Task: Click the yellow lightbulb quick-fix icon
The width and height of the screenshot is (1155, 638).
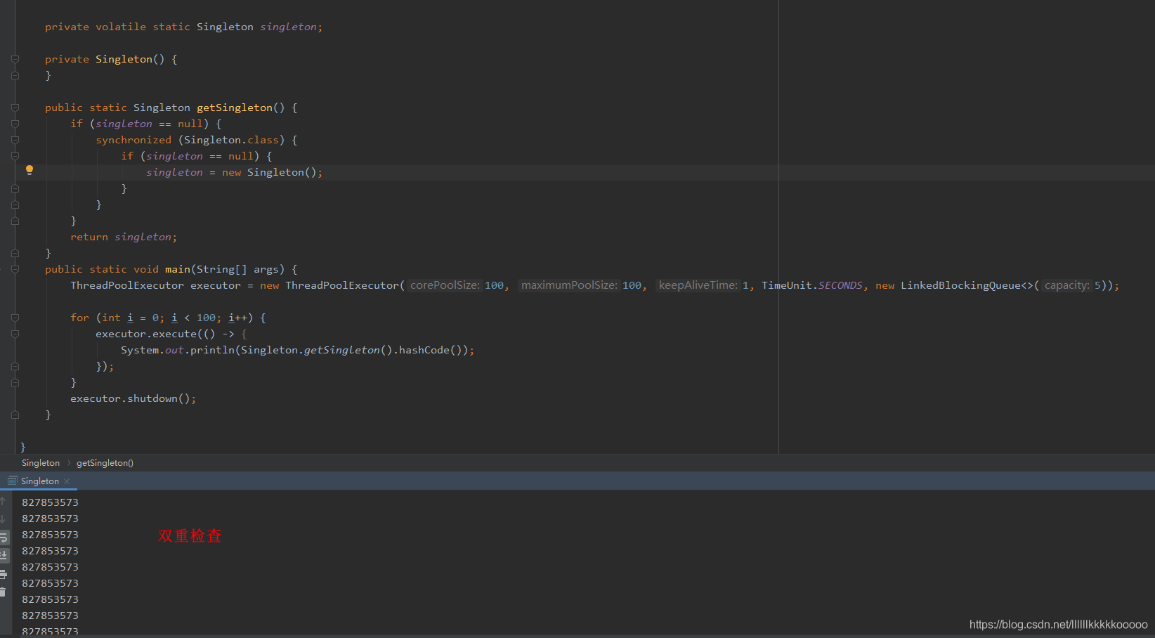Action: [30, 170]
